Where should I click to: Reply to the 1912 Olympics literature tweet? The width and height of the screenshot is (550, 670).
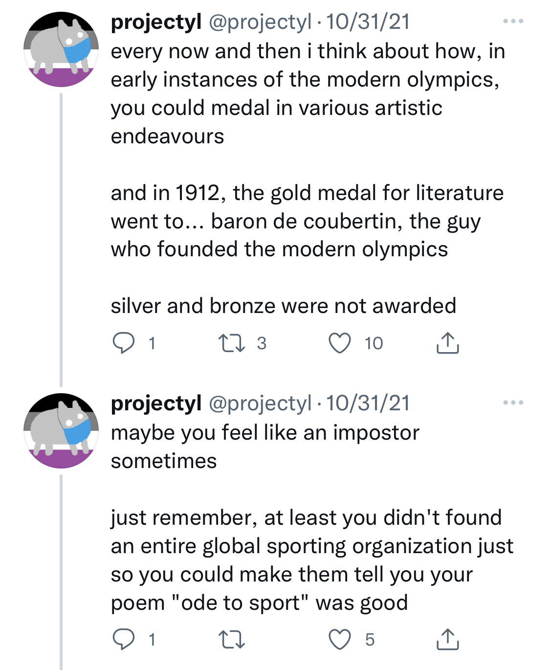(x=124, y=343)
